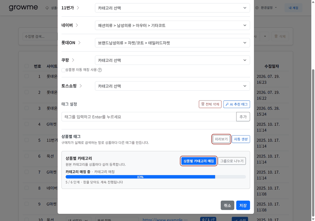Focus the tag input field in 태그 설정

point(149,117)
